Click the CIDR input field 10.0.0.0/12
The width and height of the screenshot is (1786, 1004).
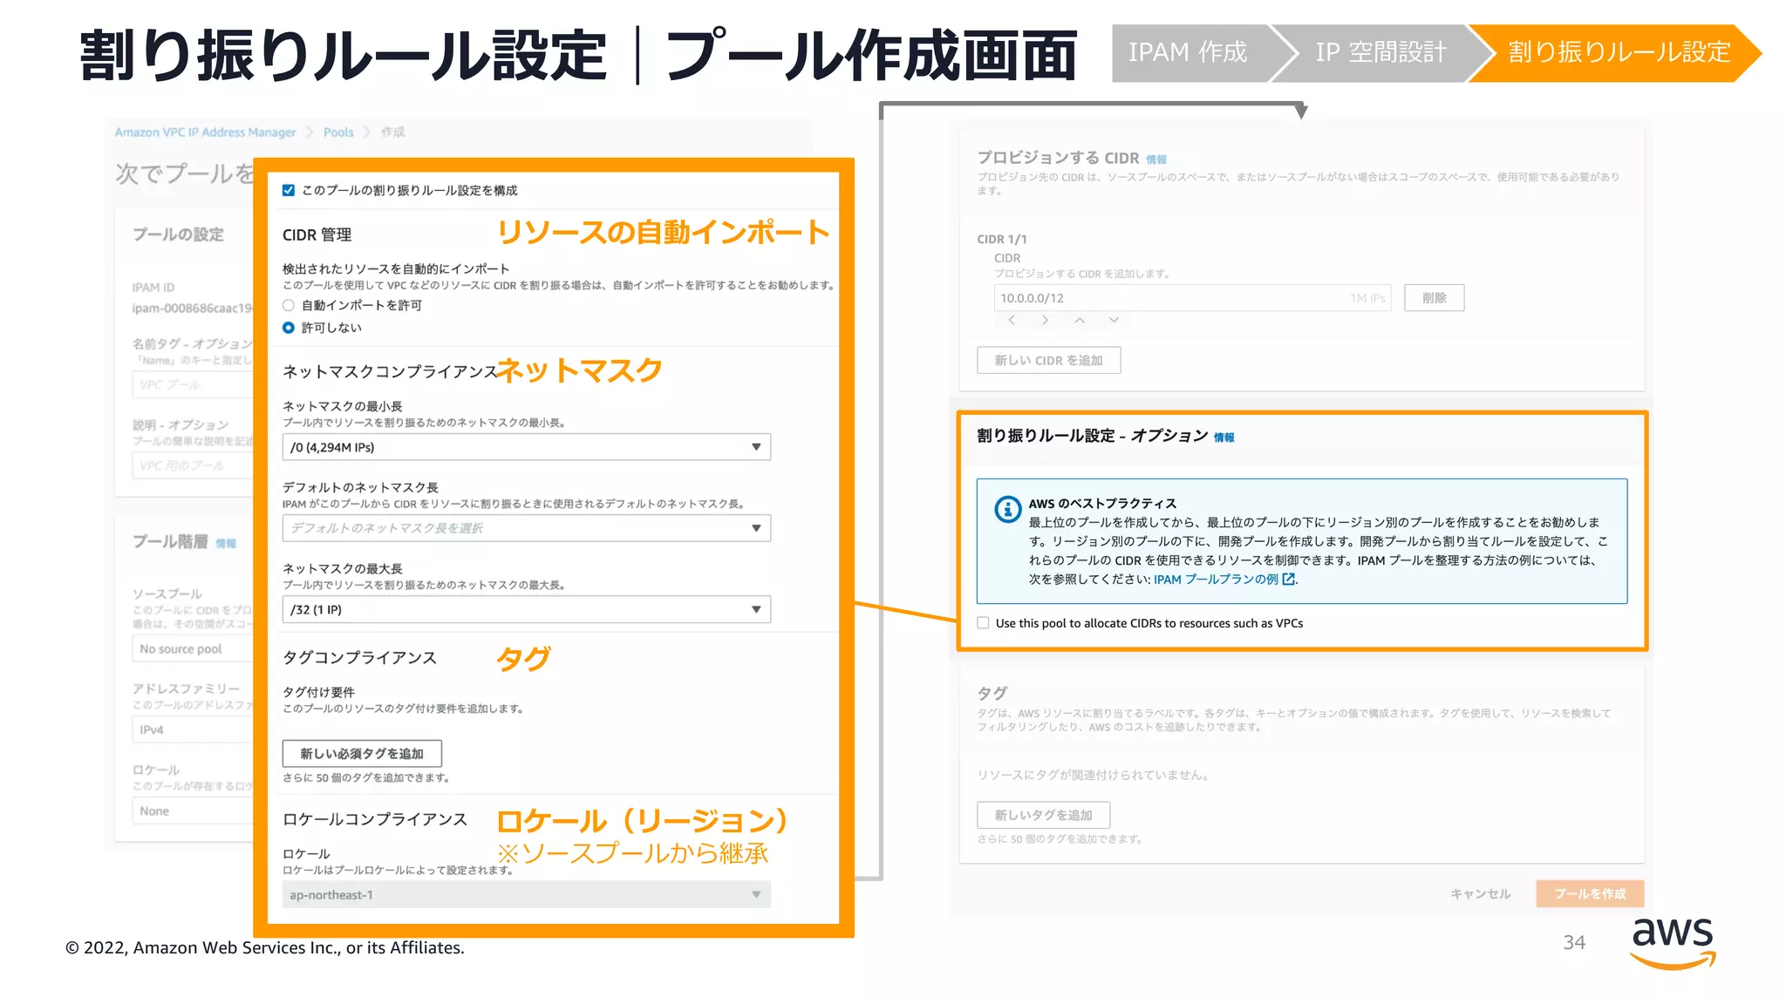(1192, 298)
